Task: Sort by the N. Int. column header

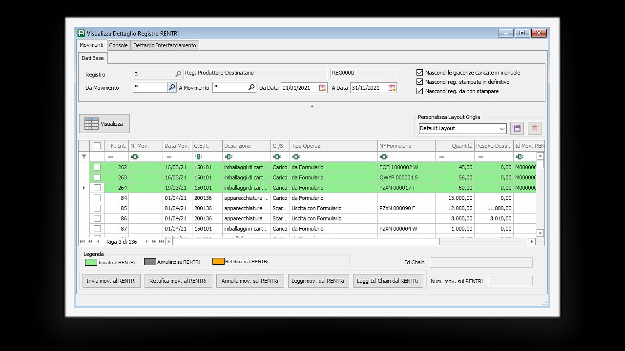Action: click(x=116, y=146)
